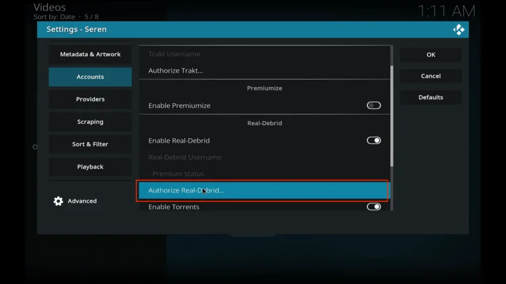The height and width of the screenshot is (284, 506).
Task: Click the Real-Debrid Username row
Action: click(x=264, y=157)
